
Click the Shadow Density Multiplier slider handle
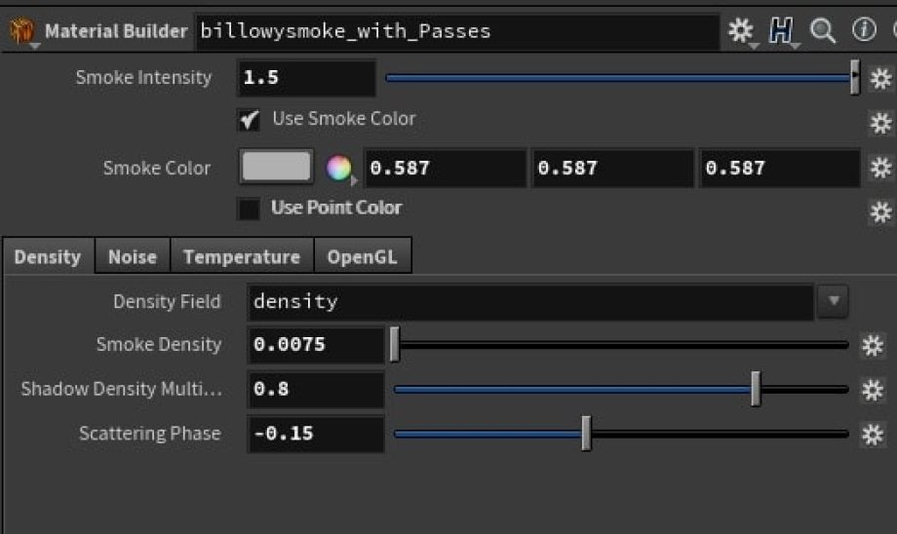[x=756, y=389]
